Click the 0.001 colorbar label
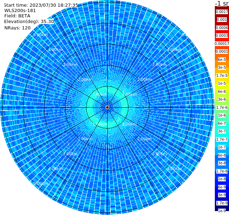 [222, 19]
